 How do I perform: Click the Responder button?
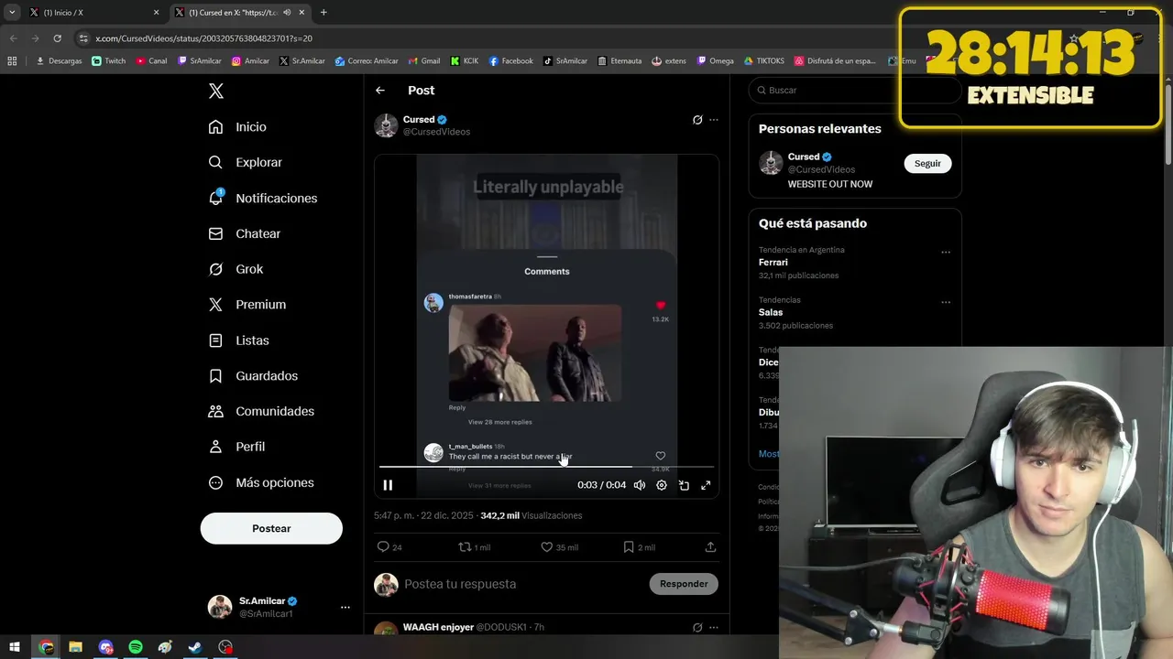coord(684,584)
